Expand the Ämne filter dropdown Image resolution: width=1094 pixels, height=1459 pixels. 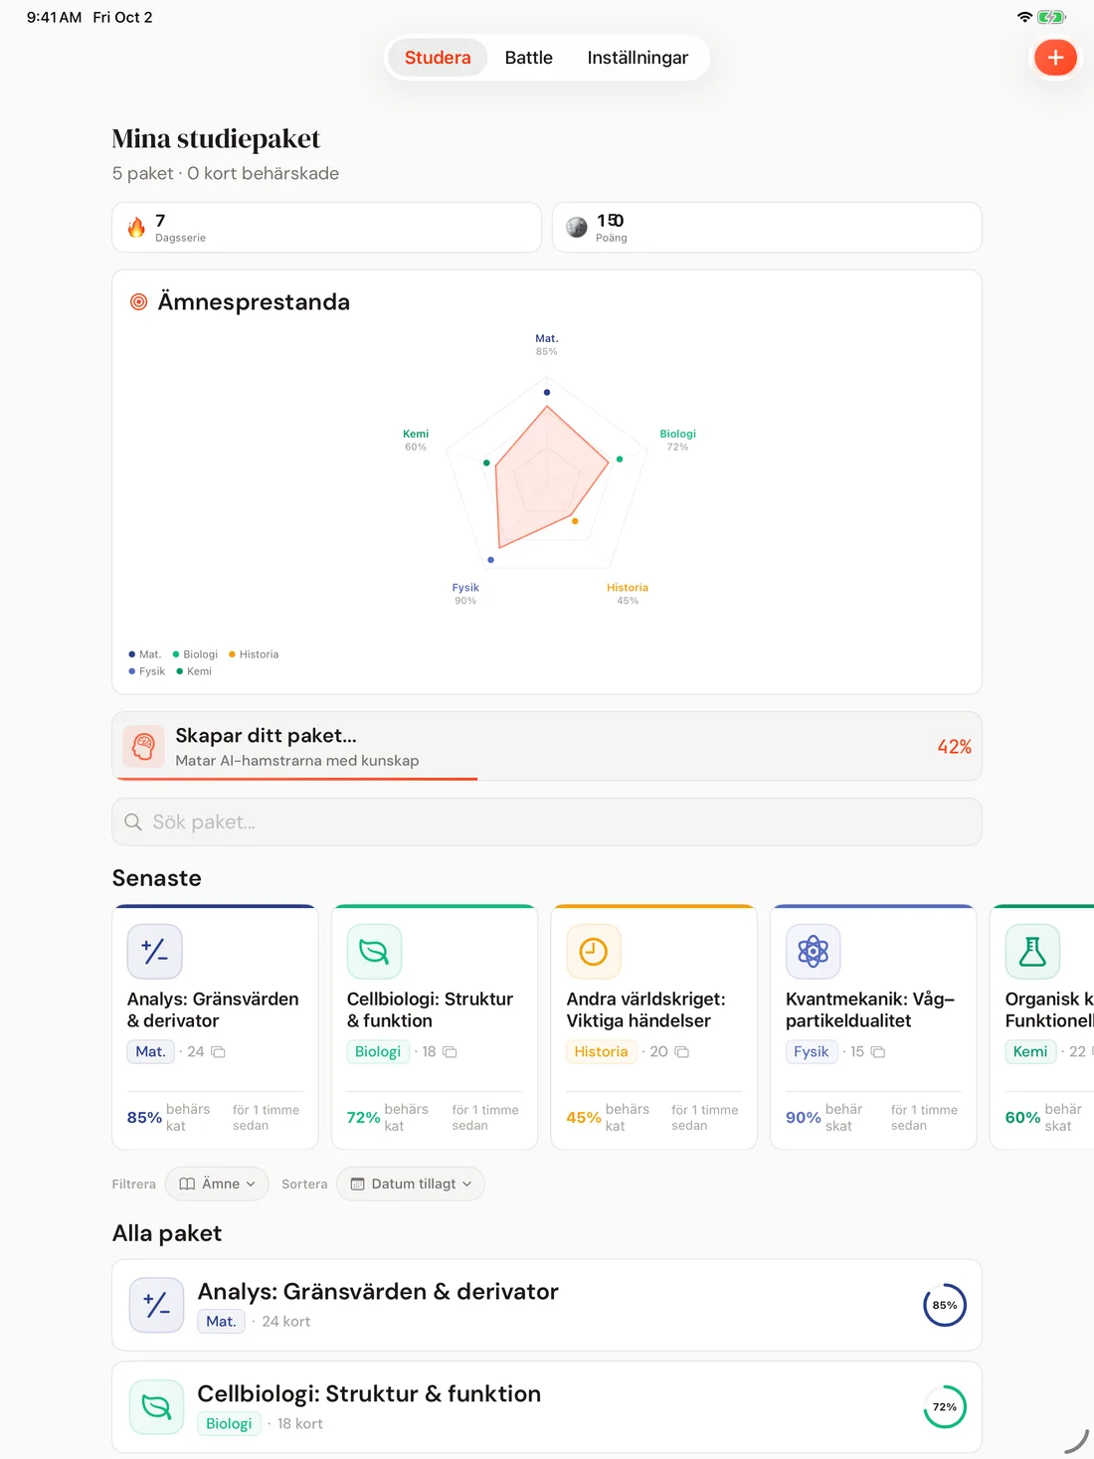(217, 1184)
